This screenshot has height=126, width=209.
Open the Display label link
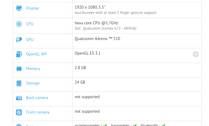[x=33, y=8]
